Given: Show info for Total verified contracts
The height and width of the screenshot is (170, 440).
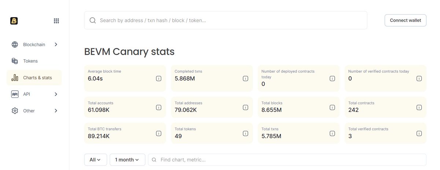Looking at the screenshot, I should pos(419,133).
